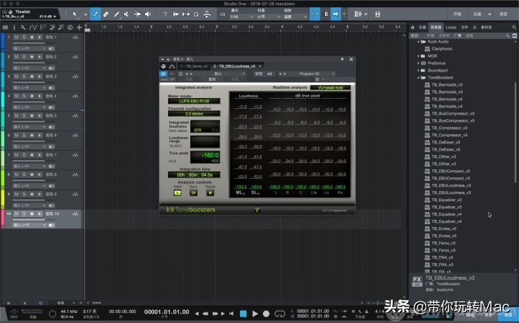Click the routing icon in plugin window
The image size is (519, 323).
172,66
